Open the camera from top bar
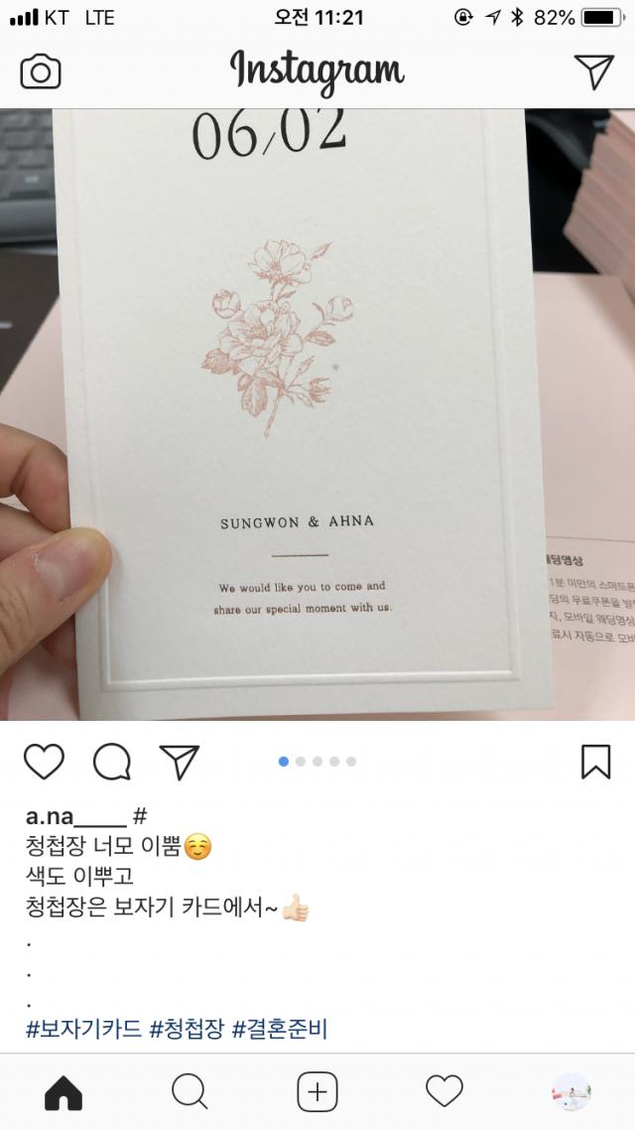635x1130 pixels. pos(41,72)
